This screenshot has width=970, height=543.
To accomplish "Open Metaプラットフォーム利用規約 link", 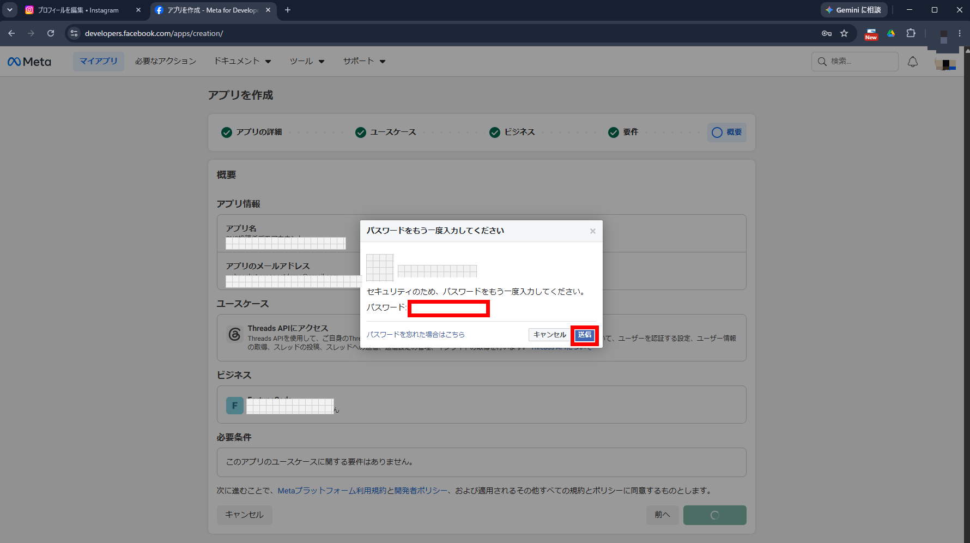I will [332, 491].
